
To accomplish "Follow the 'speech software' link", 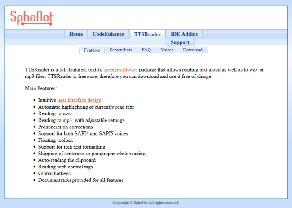I will coord(120,70).
